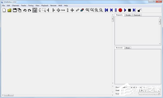The image size is (163, 98).
Task: Zoom in horizontally
Action: 96,10
